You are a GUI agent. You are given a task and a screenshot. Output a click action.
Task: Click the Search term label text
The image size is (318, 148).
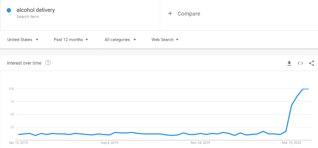[x=28, y=17]
